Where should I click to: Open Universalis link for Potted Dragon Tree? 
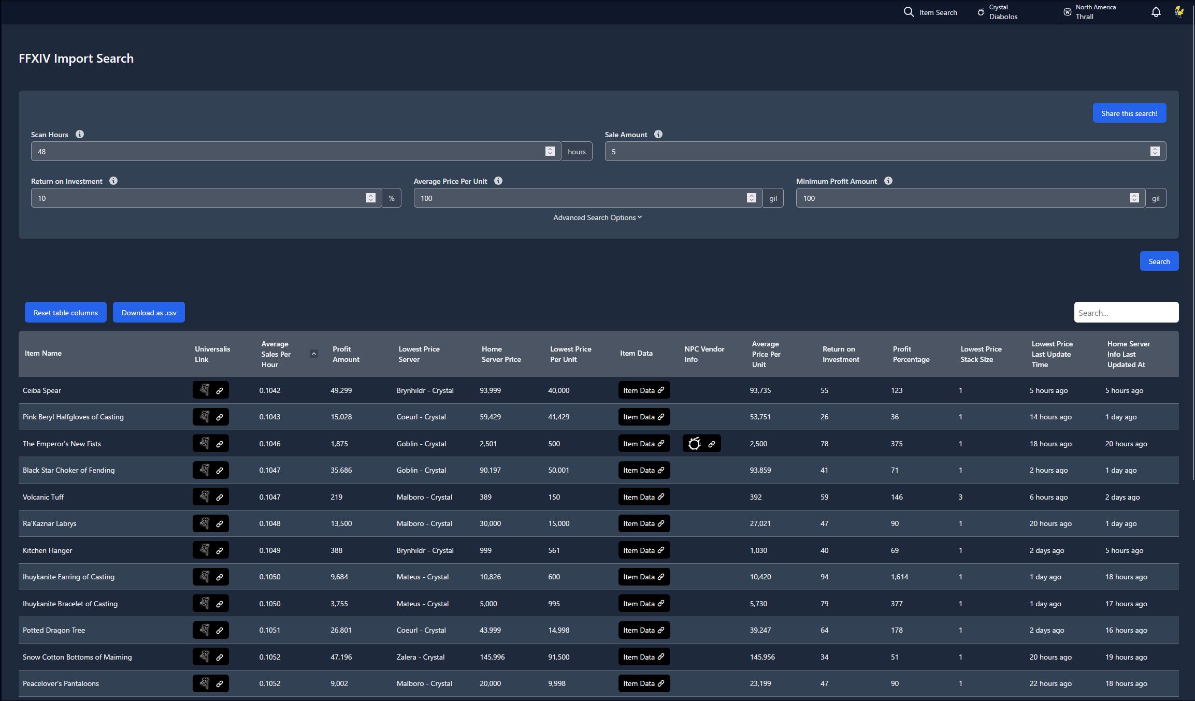point(211,630)
